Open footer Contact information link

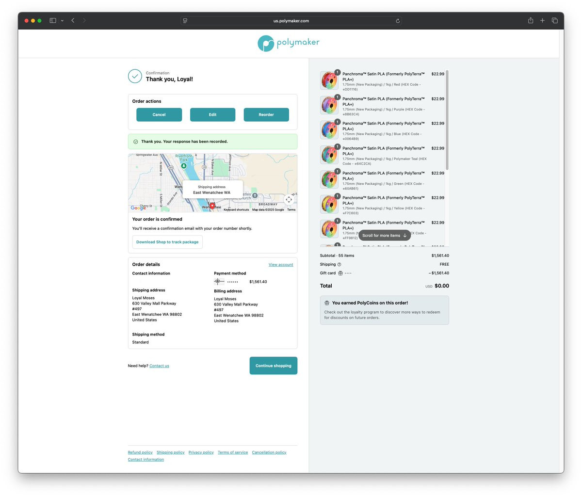pos(146,460)
